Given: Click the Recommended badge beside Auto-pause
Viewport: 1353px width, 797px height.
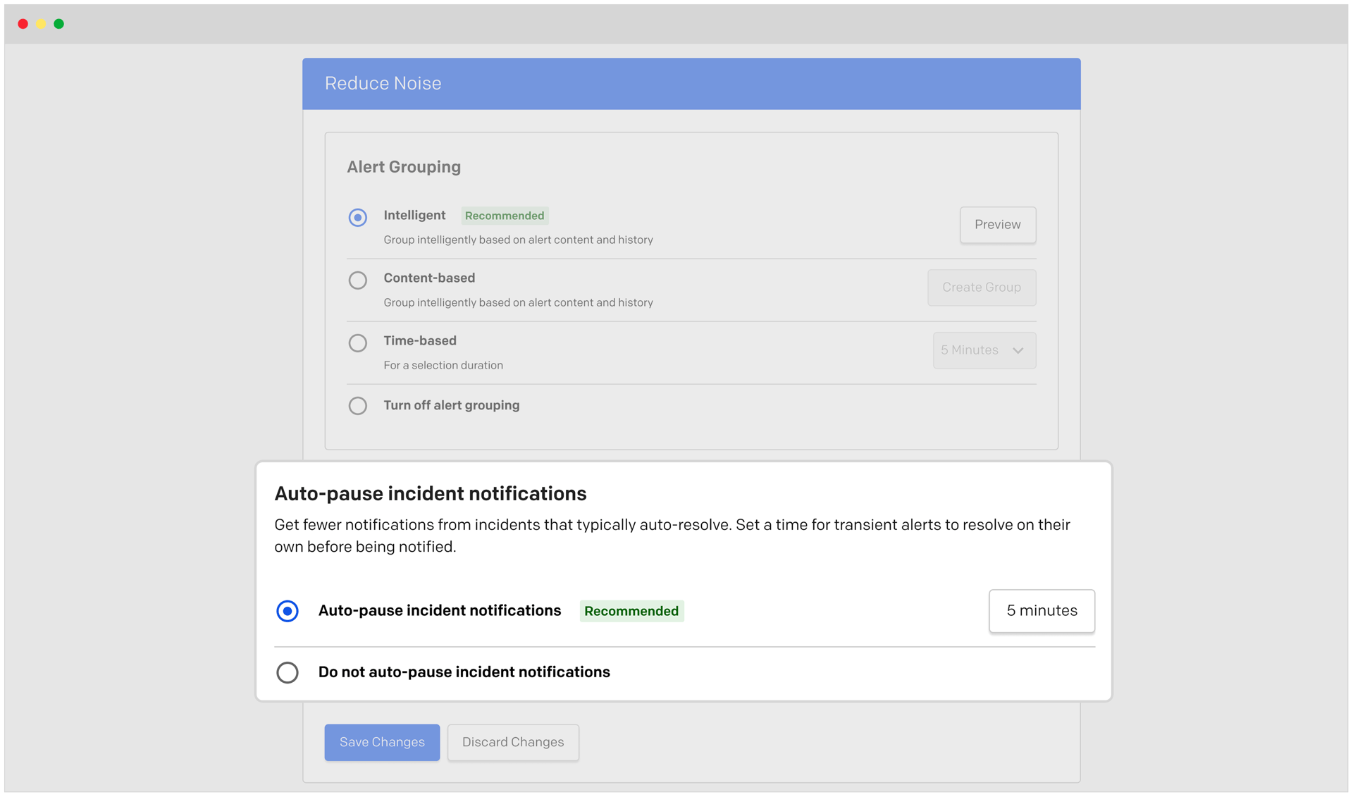Looking at the screenshot, I should (x=631, y=611).
